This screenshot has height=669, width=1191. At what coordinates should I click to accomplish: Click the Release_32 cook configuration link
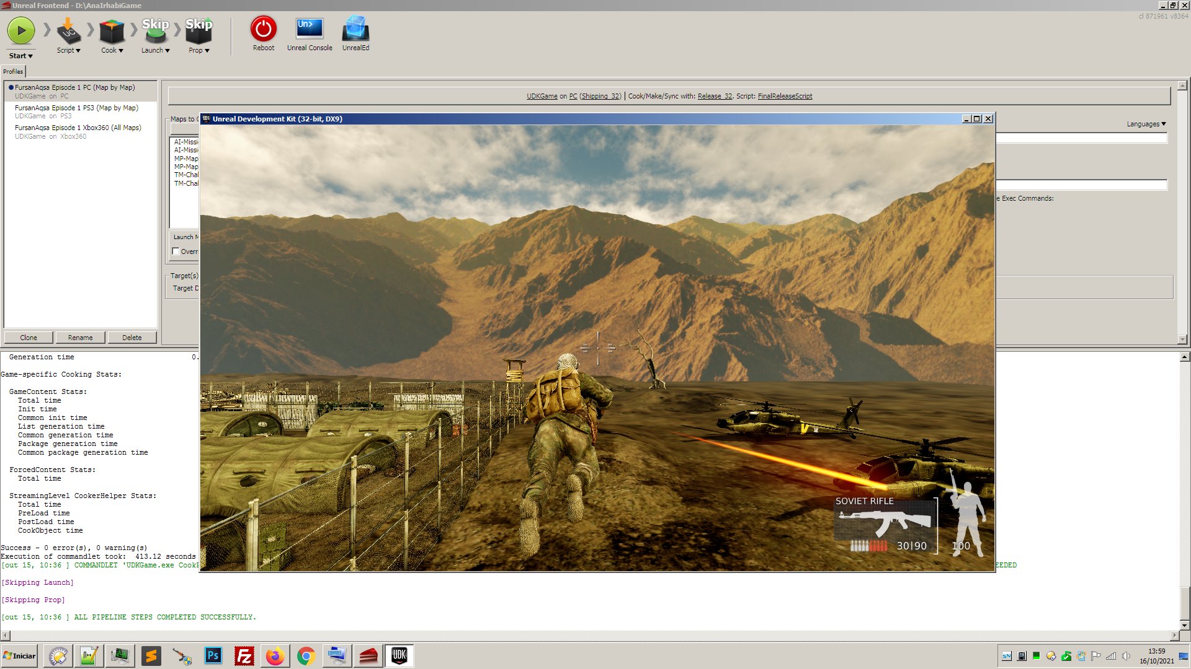tap(715, 96)
